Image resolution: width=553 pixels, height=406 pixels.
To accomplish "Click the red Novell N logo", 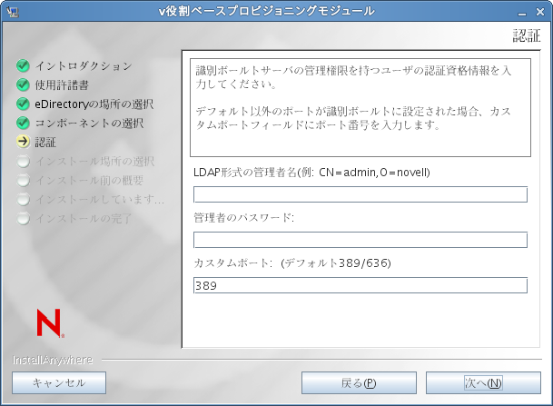I will [50, 323].
